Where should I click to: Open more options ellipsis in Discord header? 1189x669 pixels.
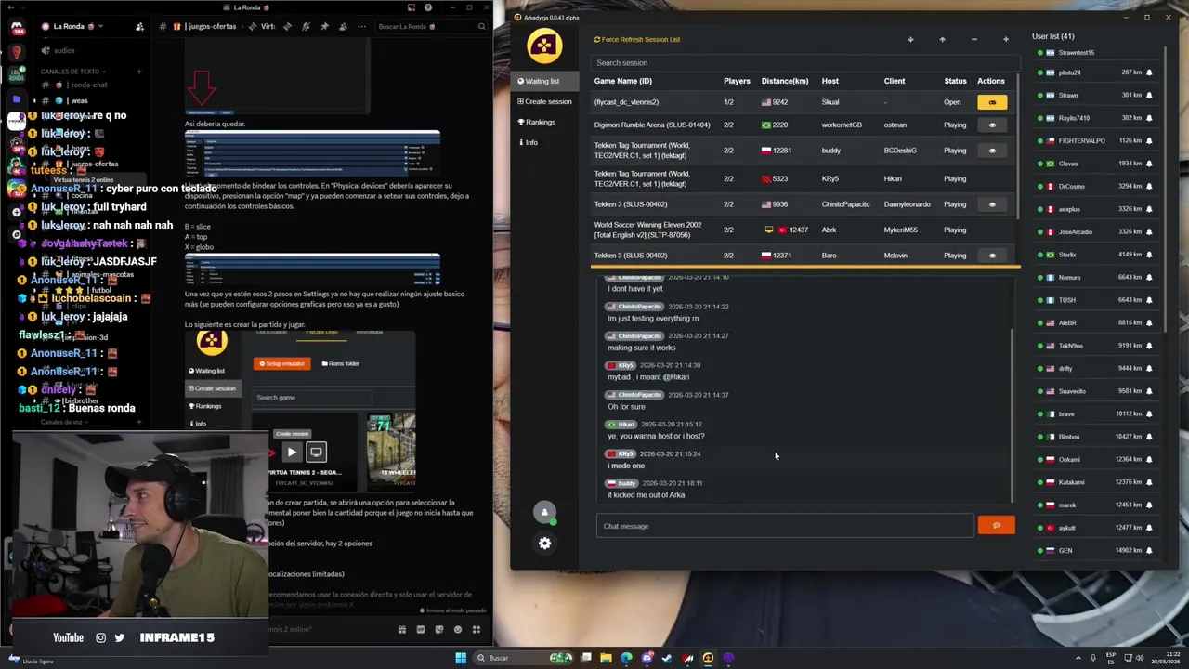coord(362,26)
